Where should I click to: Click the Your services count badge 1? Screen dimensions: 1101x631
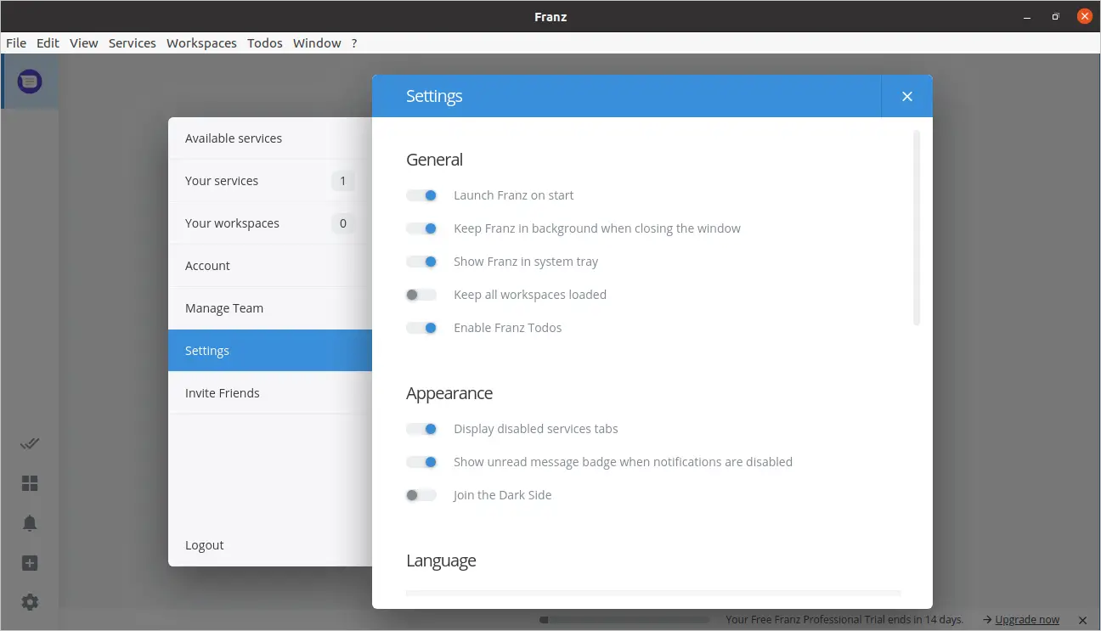pyautogui.click(x=343, y=181)
